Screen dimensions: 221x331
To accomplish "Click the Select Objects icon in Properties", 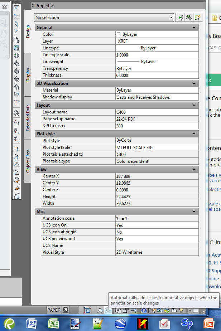I will pos(189,18).
